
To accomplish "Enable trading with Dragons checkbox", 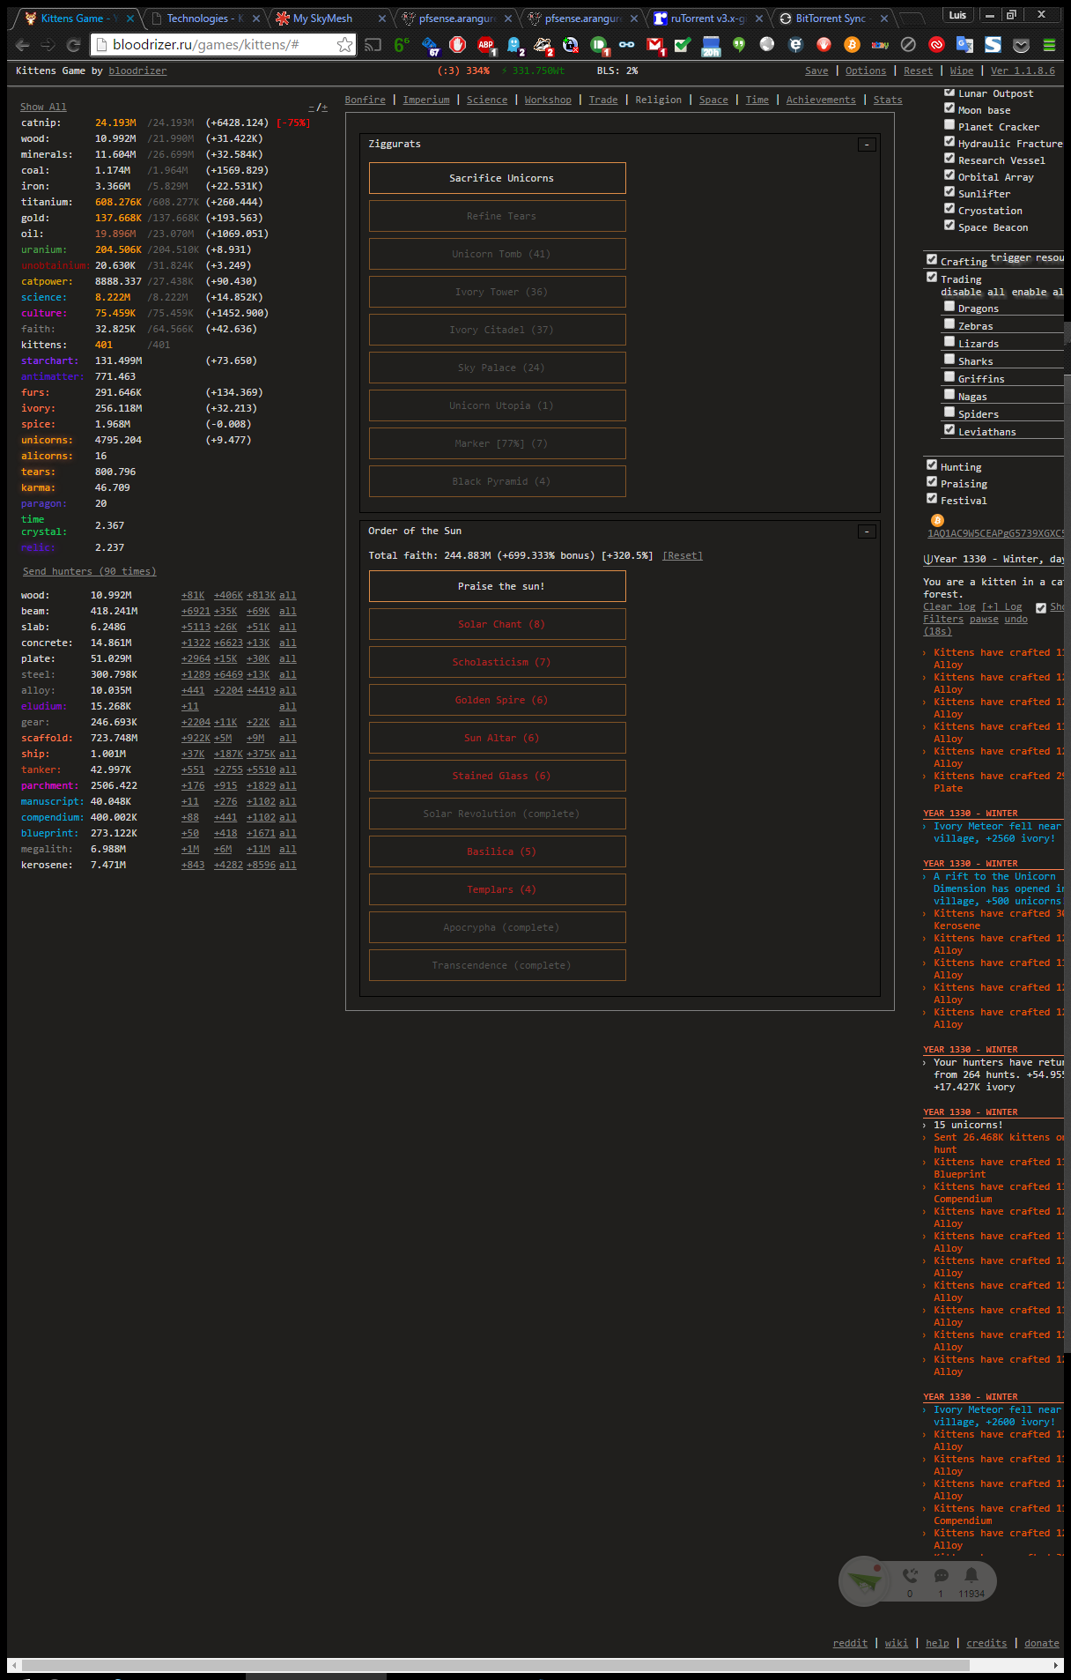I will 949,307.
